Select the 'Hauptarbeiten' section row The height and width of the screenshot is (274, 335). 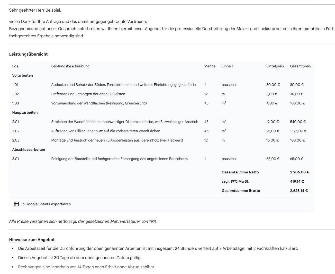(25, 112)
